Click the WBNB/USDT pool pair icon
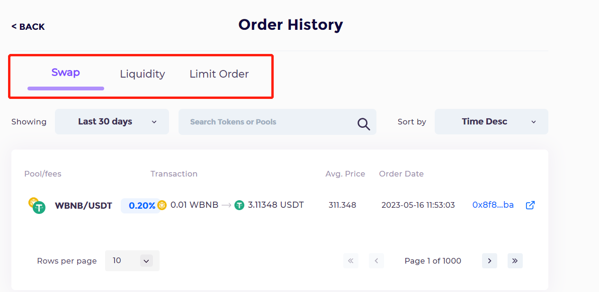599x292 pixels. [36, 205]
